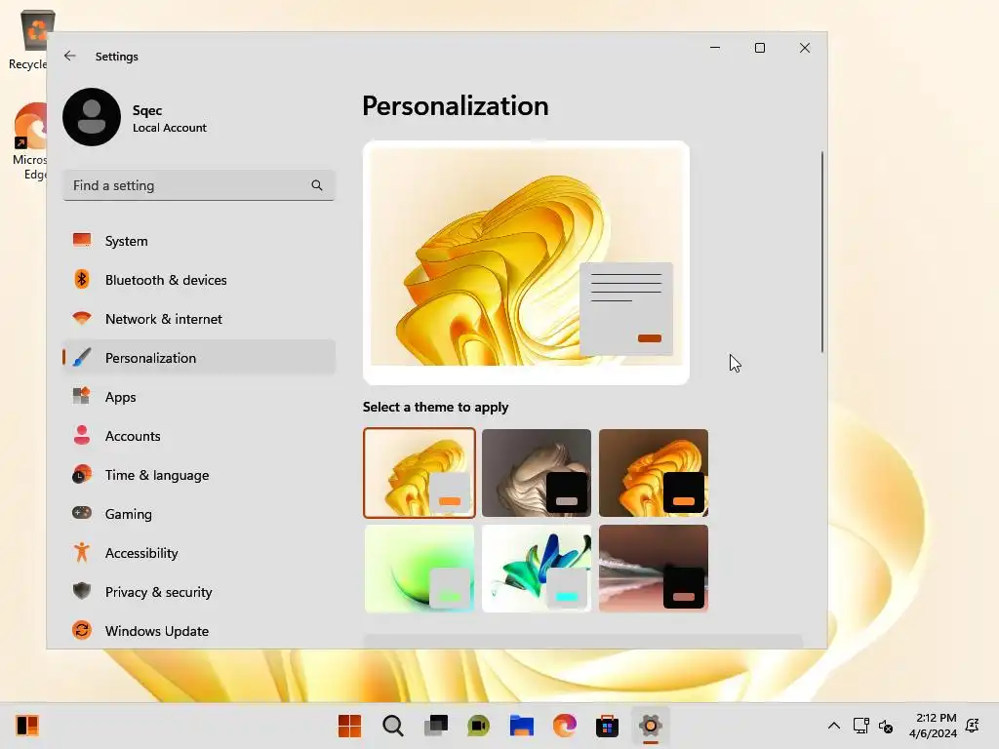Apply the colorful teal flower theme
The image size is (999, 749).
click(537, 569)
